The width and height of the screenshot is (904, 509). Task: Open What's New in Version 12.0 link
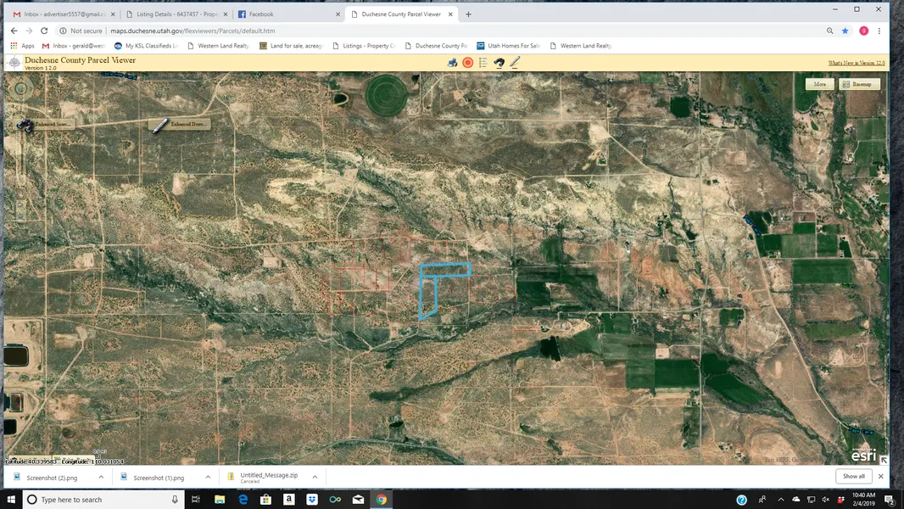coord(856,64)
